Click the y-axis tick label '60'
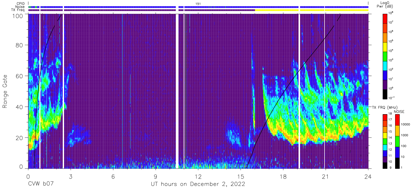414x191 pixels. [20, 76]
